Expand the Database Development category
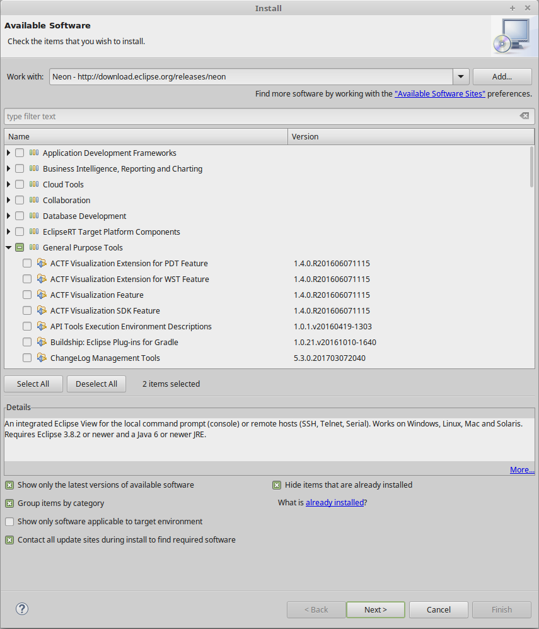 tap(8, 216)
